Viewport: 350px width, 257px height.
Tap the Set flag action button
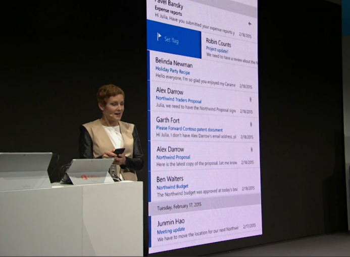(174, 39)
